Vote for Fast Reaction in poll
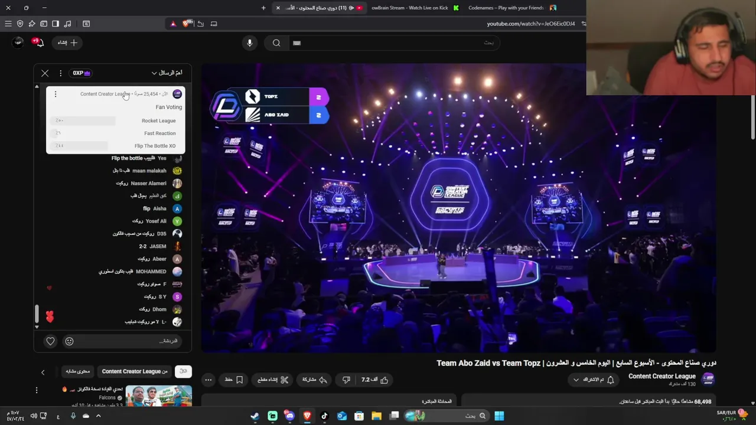Image resolution: width=756 pixels, height=425 pixels. [116, 133]
